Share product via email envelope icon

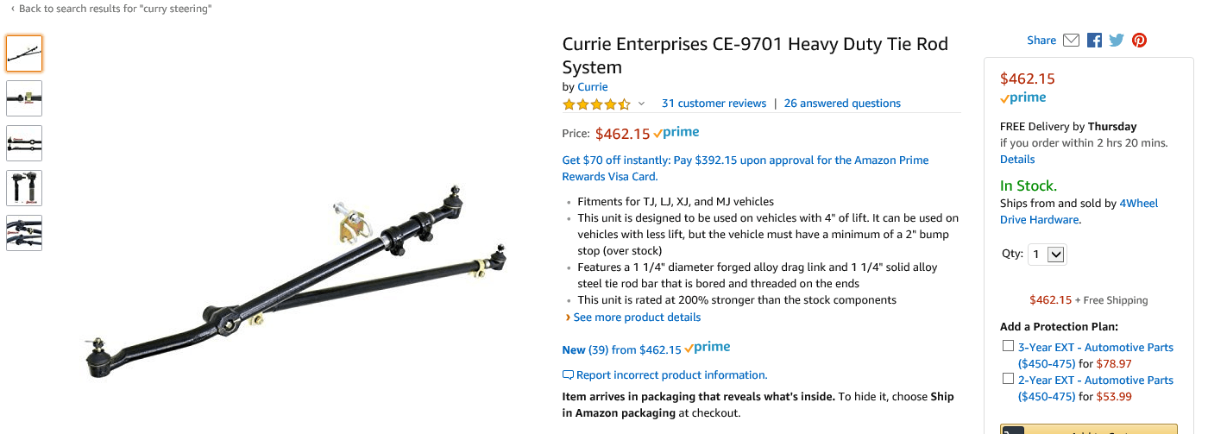[x=1071, y=41]
